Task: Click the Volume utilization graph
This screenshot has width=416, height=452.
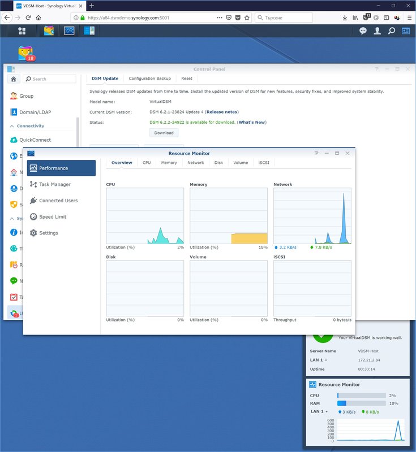Action: [229, 288]
